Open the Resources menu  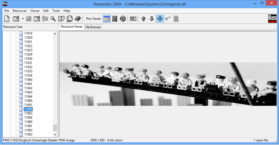click(x=20, y=11)
